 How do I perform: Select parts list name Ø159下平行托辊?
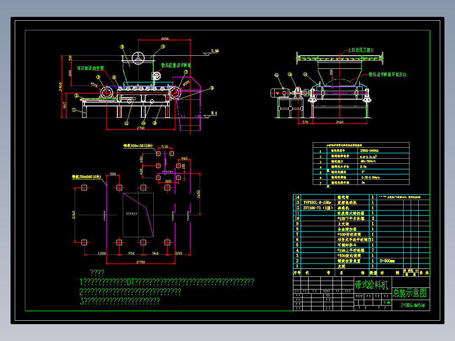(351, 218)
